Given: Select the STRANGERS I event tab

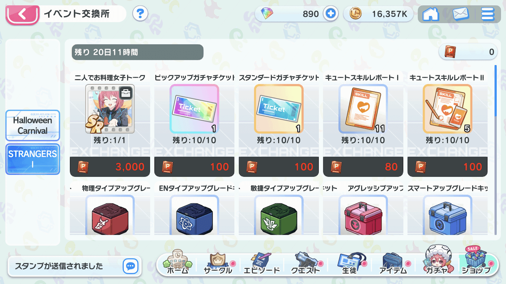Looking at the screenshot, I should click(32, 159).
